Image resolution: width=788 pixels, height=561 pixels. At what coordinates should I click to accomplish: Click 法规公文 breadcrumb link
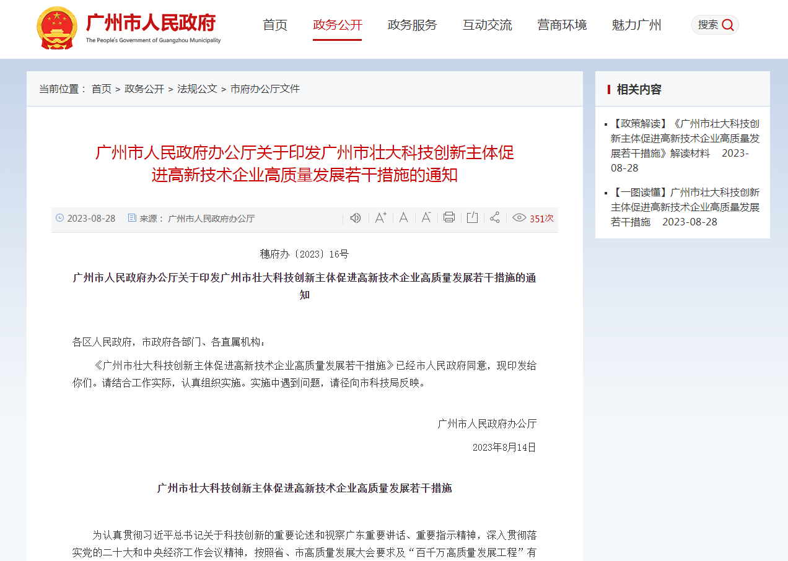pyautogui.click(x=198, y=89)
